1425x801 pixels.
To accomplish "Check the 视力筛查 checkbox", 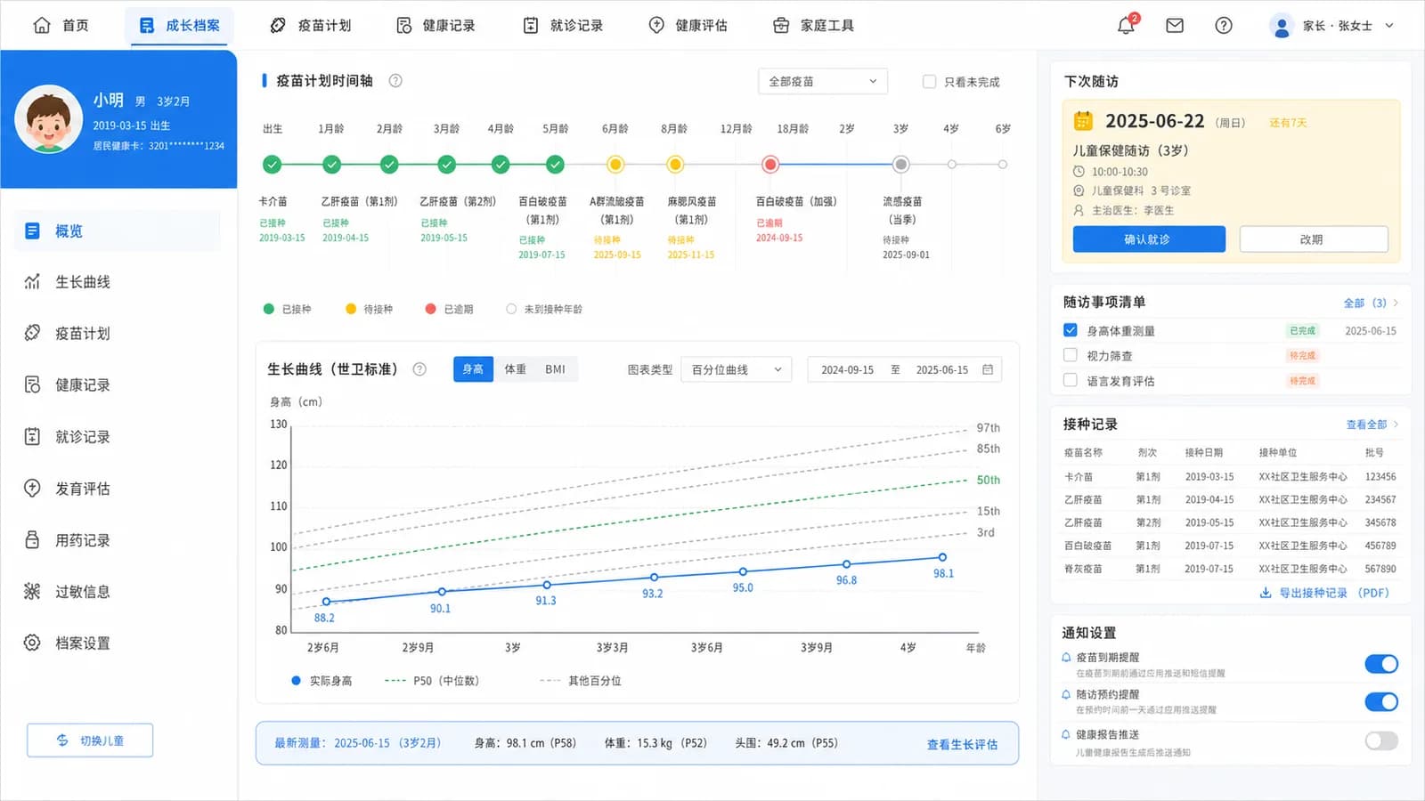I will point(1071,355).
